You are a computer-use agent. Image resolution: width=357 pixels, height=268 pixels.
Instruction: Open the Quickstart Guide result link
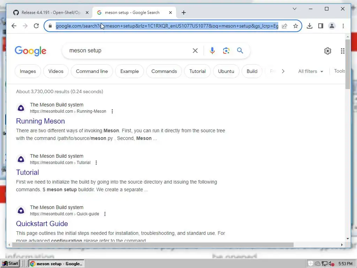42,224
